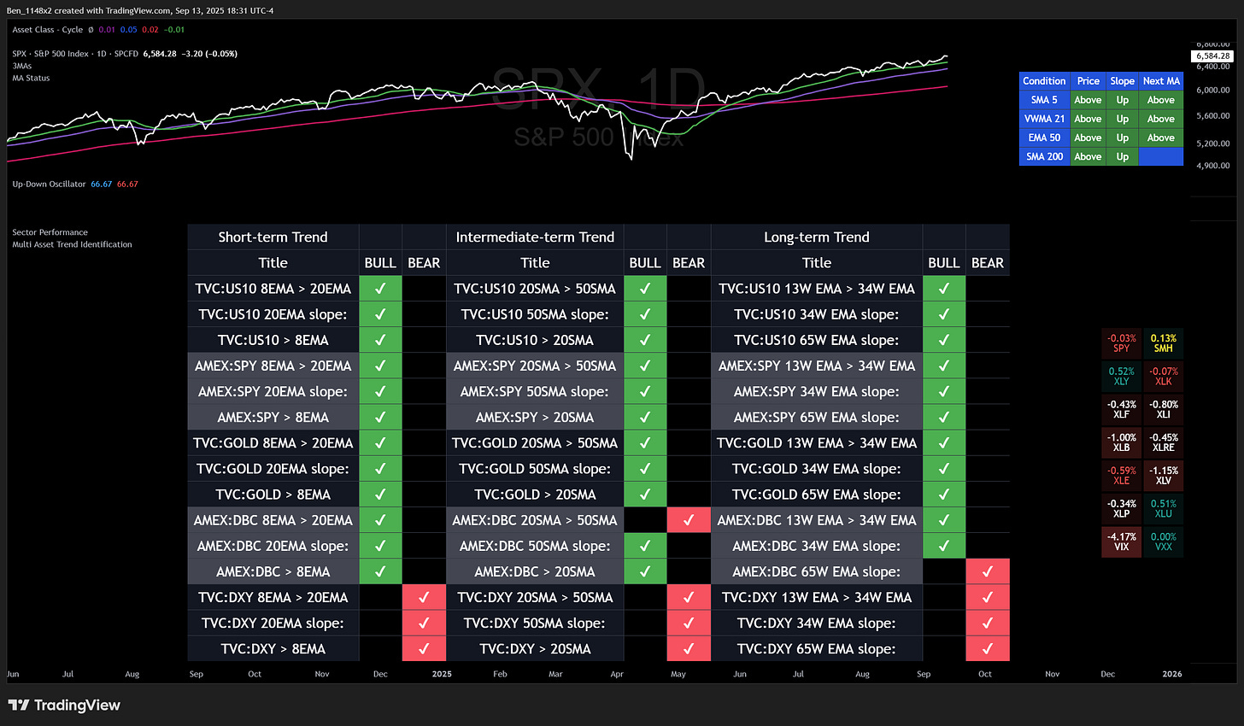Select the SMH sector tile
This screenshot has width=1244, height=726.
coord(1163,343)
